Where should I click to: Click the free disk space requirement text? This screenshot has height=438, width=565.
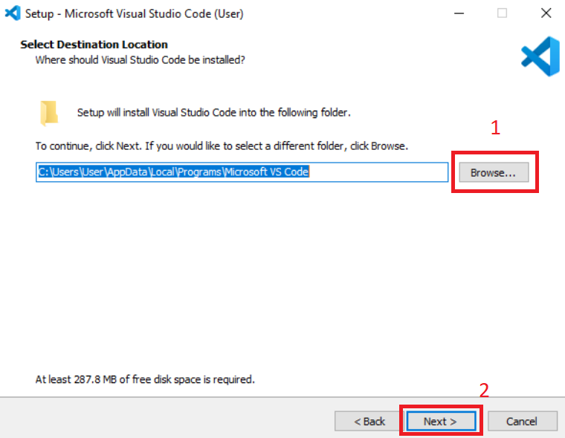[145, 379]
